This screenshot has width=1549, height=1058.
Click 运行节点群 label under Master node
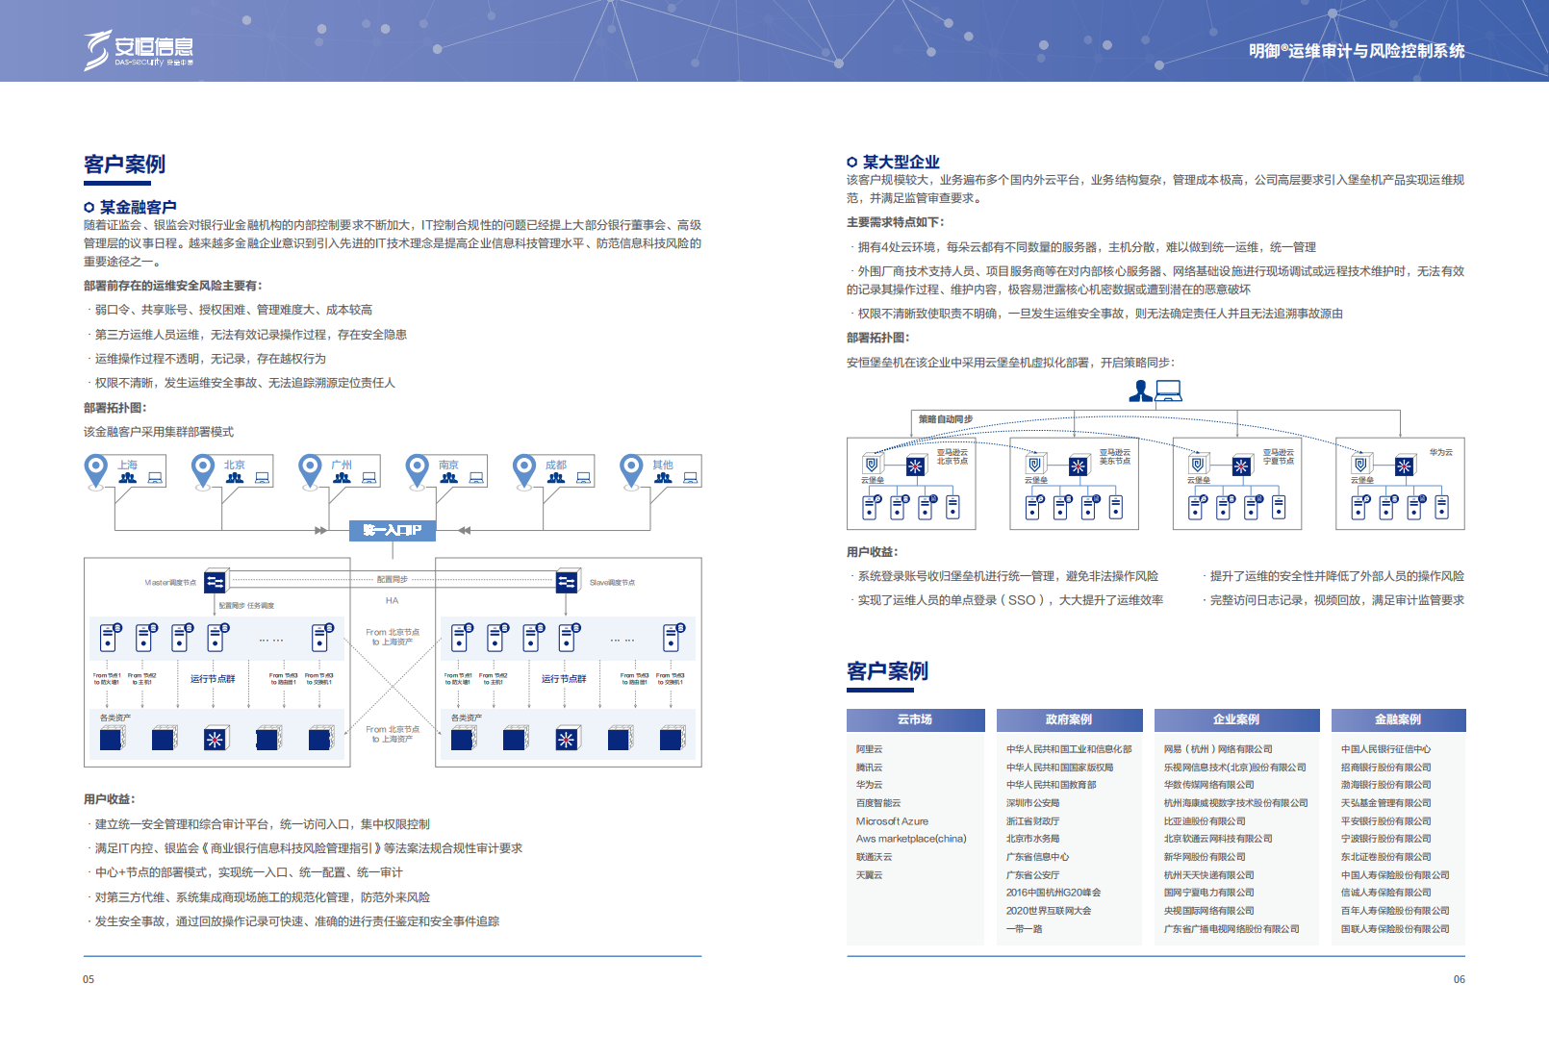tap(213, 679)
